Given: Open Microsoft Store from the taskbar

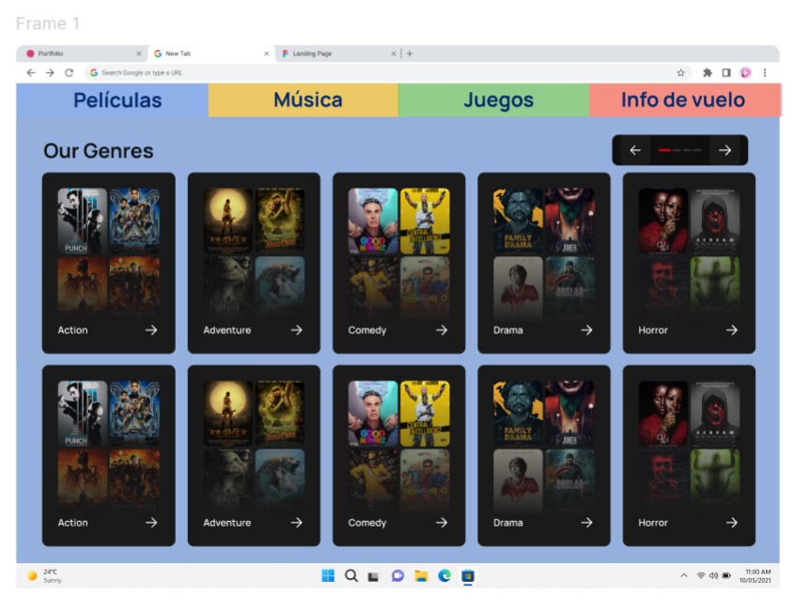Looking at the screenshot, I should coord(468,575).
